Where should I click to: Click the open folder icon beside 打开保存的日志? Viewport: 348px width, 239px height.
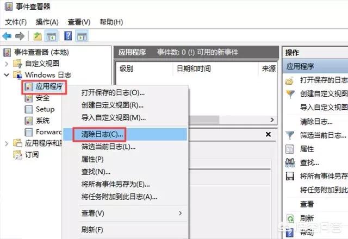[290, 81]
